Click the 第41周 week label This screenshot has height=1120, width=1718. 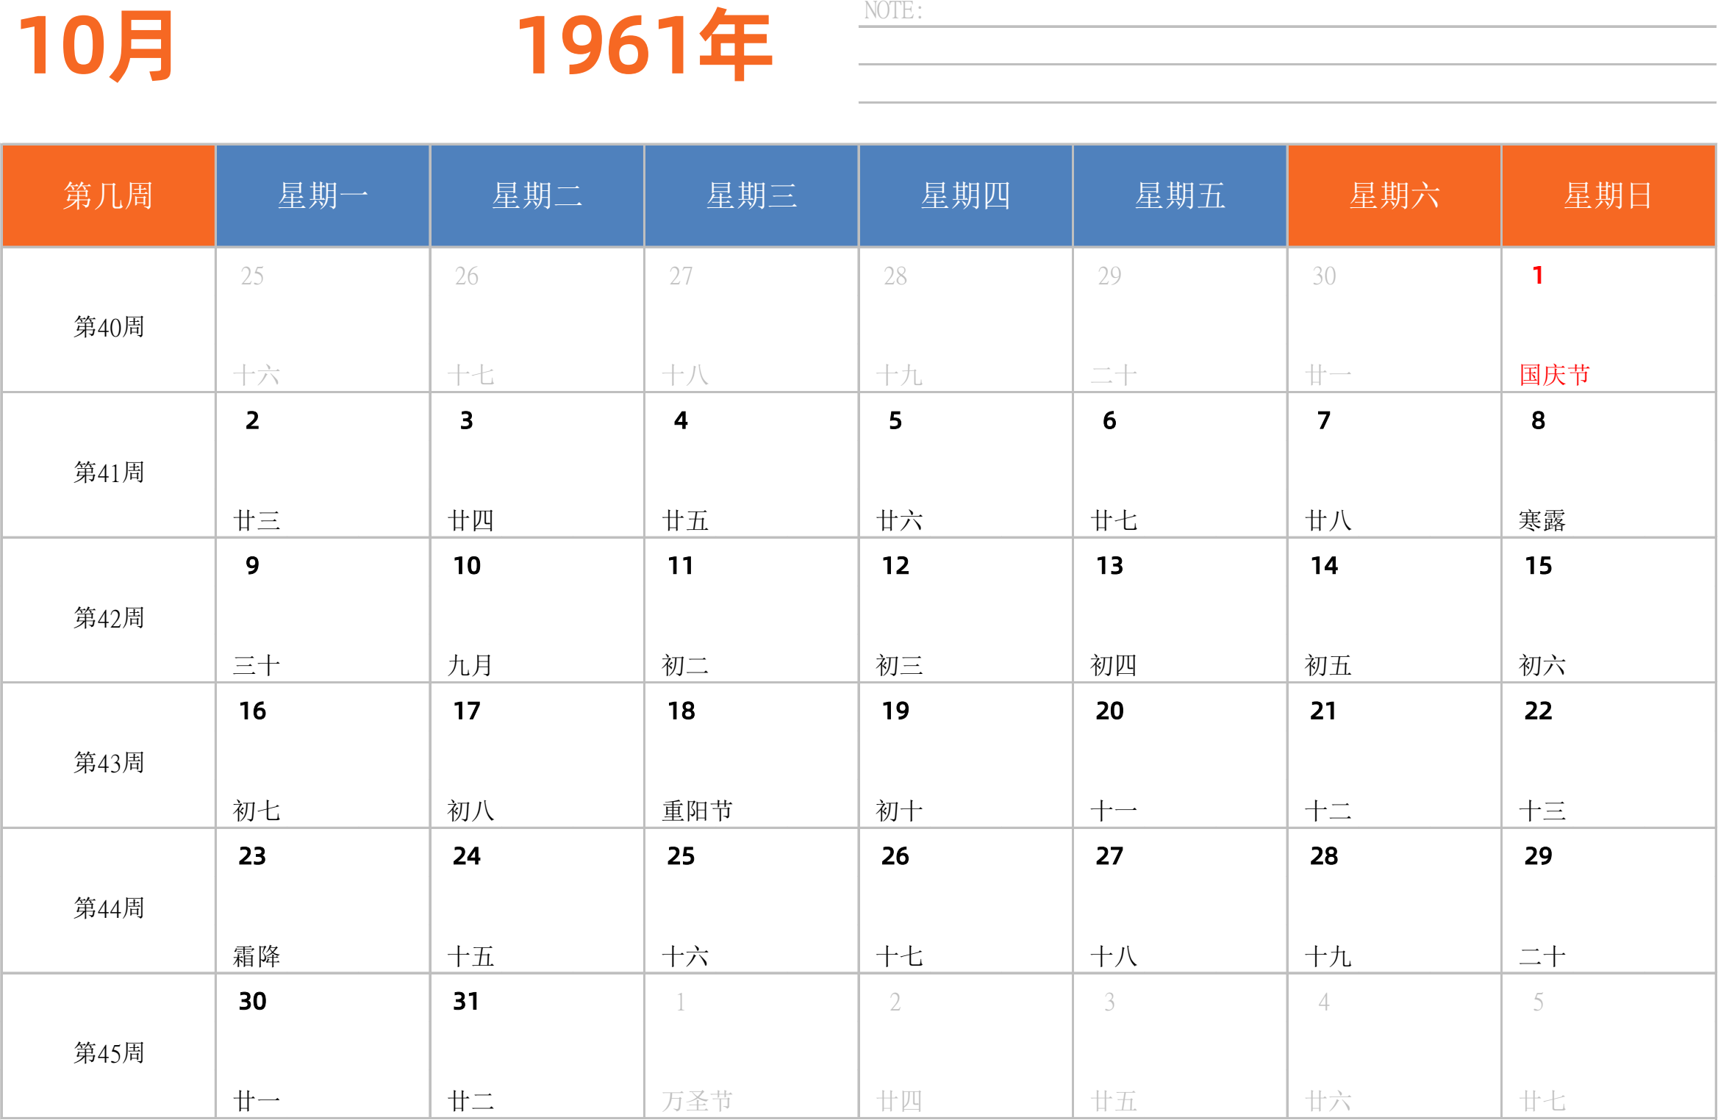click(x=109, y=473)
